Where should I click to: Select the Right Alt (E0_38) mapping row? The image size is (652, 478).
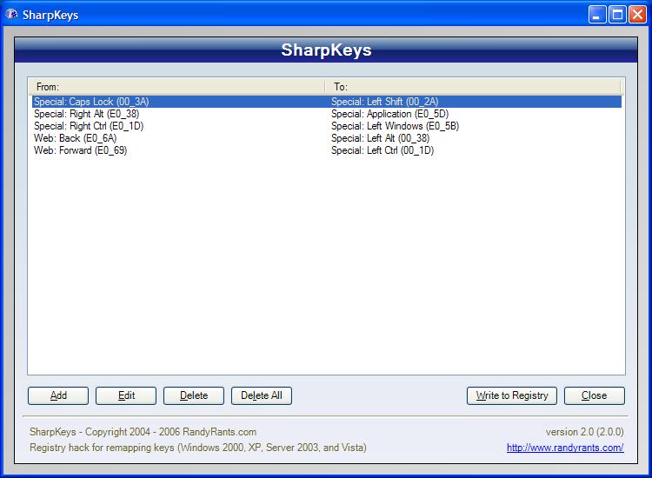(x=327, y=114)
